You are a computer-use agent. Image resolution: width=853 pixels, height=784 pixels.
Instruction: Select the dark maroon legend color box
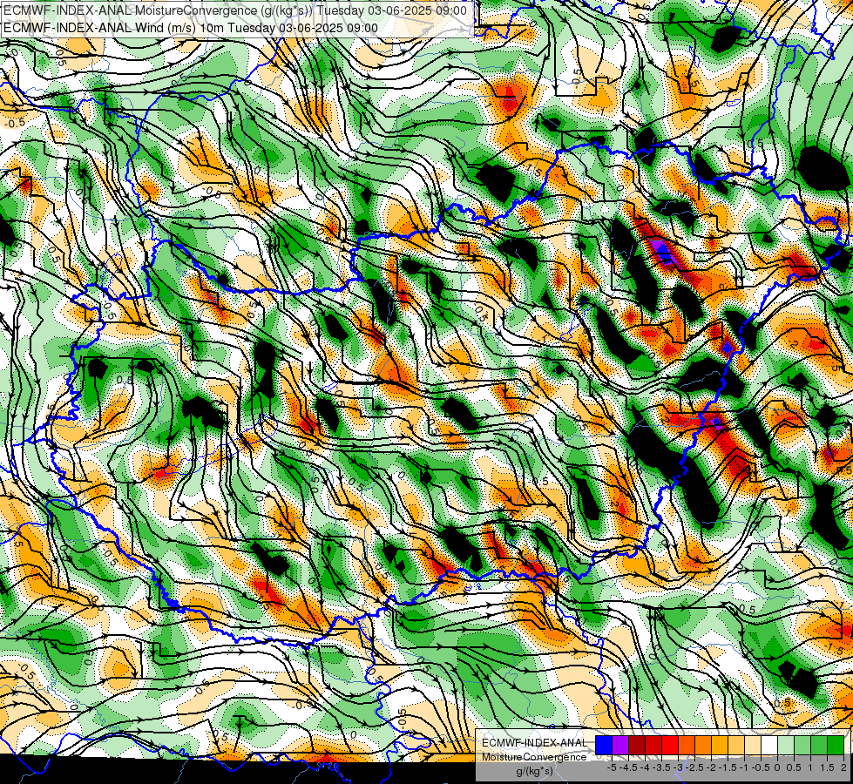[x=637, y=745]
